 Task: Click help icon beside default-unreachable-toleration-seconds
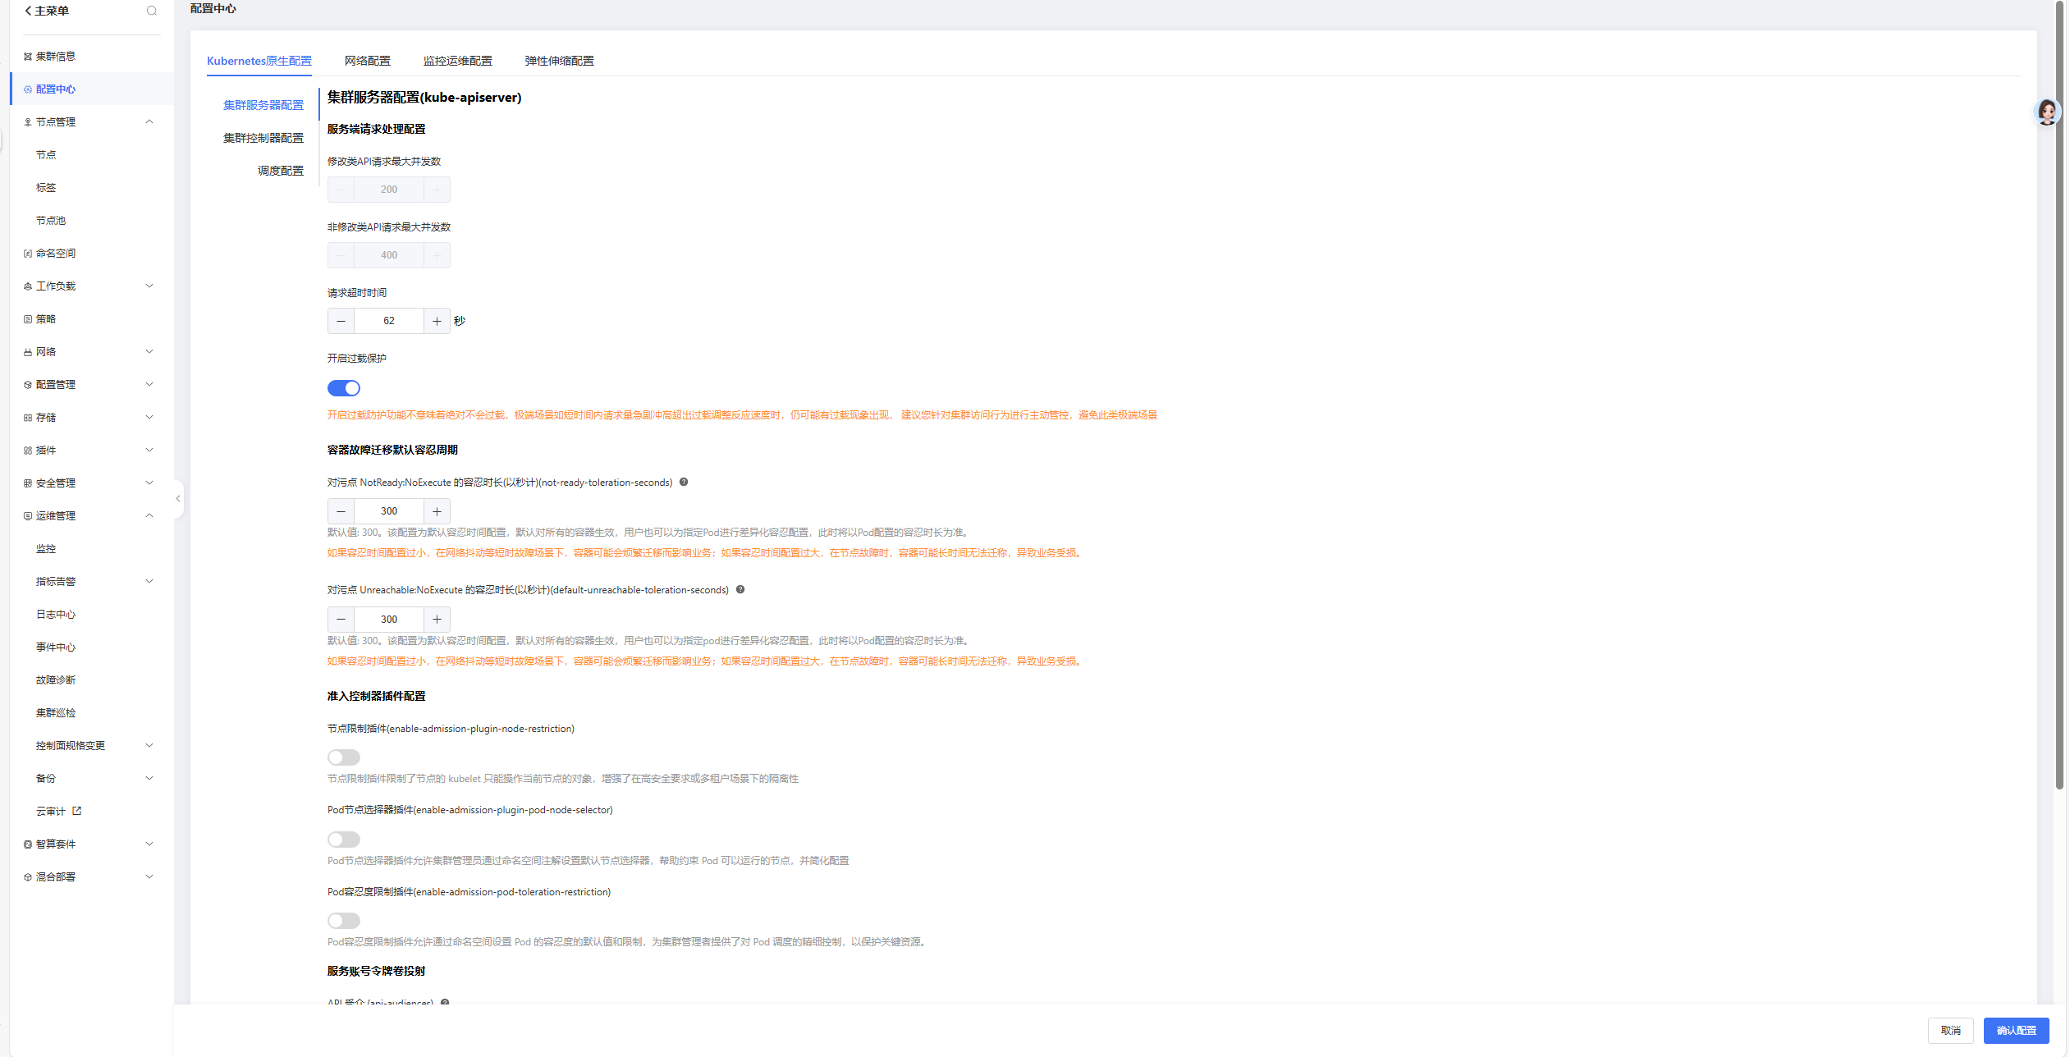coord(740,590)
